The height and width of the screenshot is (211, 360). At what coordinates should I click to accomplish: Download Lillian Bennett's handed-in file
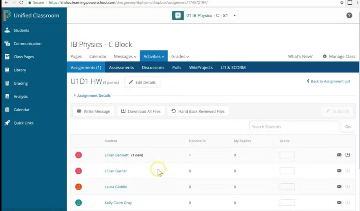(x=348, y=155)
